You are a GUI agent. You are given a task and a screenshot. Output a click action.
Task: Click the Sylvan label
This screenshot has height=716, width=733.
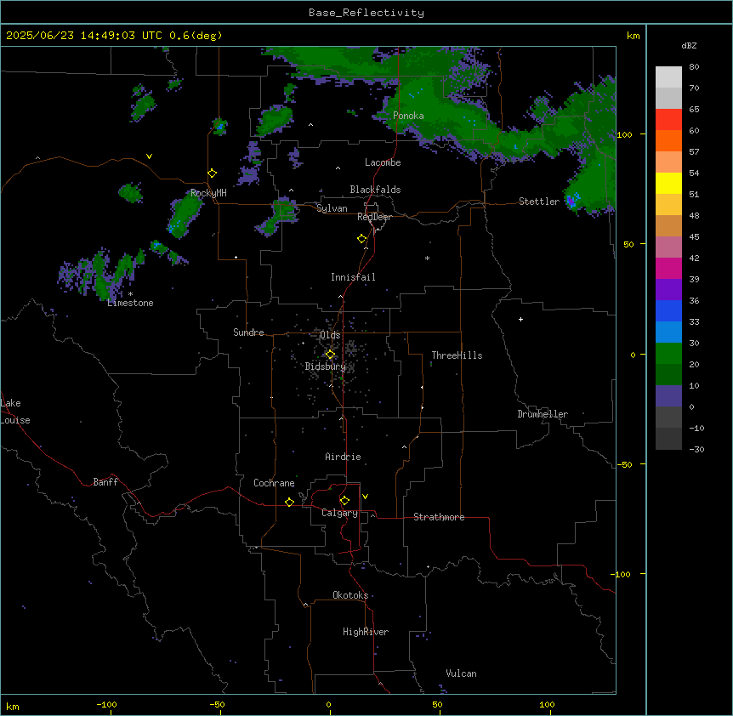pyautogui.click(x=332, y=208)
